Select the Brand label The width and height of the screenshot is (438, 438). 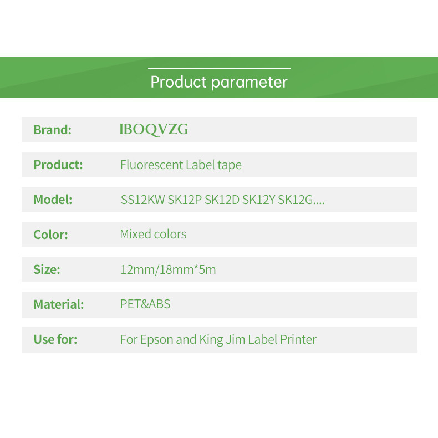(53, 130)
